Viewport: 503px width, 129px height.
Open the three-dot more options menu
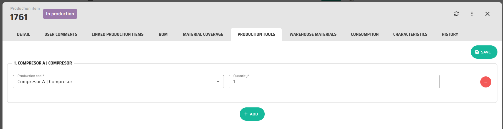[x=472, y=14]
